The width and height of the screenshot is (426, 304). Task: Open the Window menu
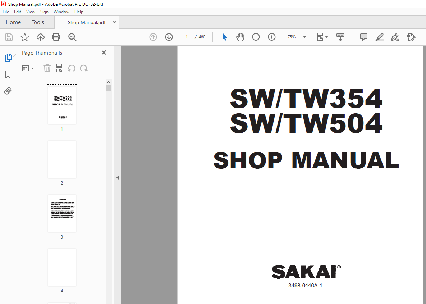pyautogui.click(x=61, y=12)
